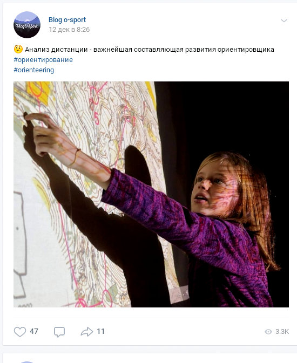The width and height of the screenshot is (297, 363).
Task: Click the share count 11
Action: 100,332
